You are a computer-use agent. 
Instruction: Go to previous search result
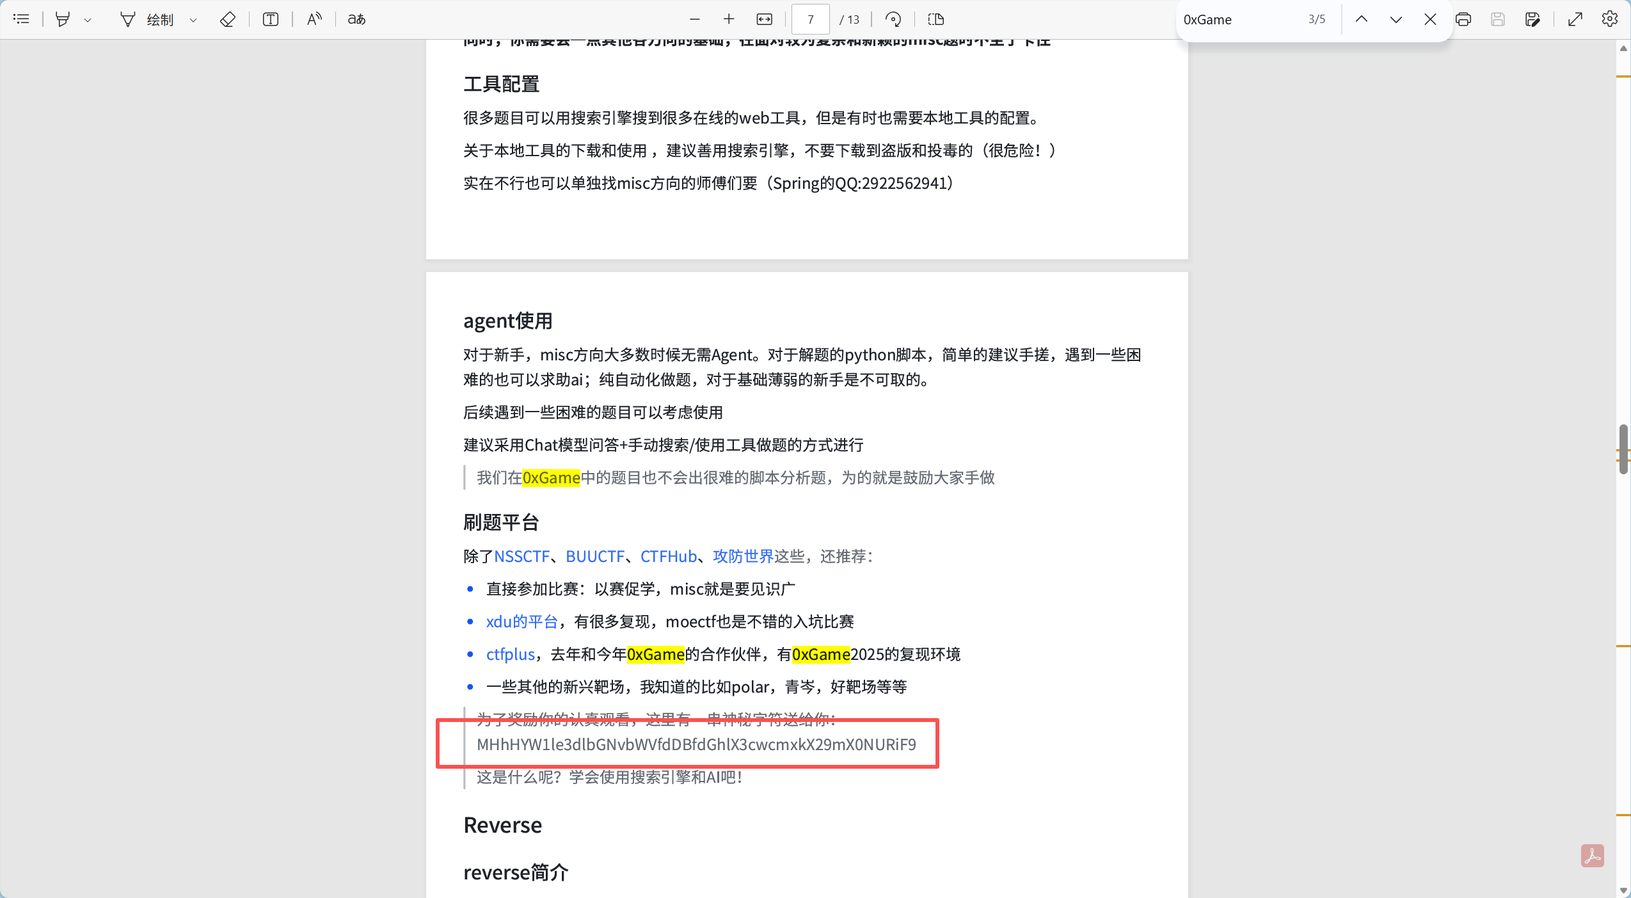pyautogui.click(x=1362, y=19)
